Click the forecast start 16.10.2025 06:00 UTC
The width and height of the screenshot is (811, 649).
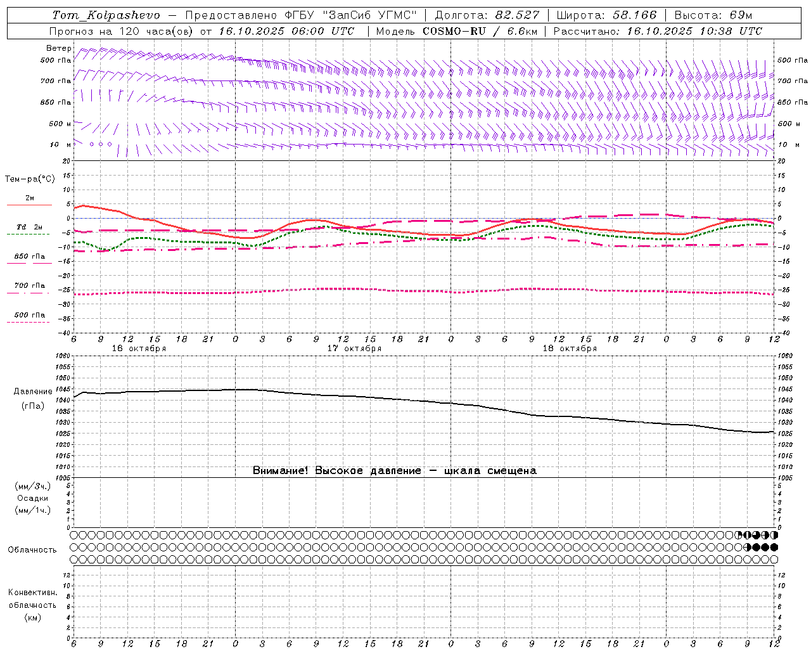coord(286,31)
